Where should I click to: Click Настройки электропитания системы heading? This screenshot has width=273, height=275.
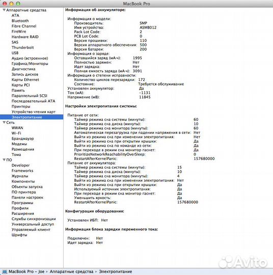101,106
